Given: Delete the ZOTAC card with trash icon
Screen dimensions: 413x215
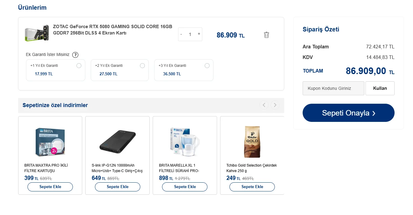Looking at the screenshot, I should 266,35.
